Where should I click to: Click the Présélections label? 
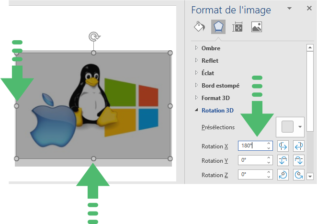tap(218, 127)
